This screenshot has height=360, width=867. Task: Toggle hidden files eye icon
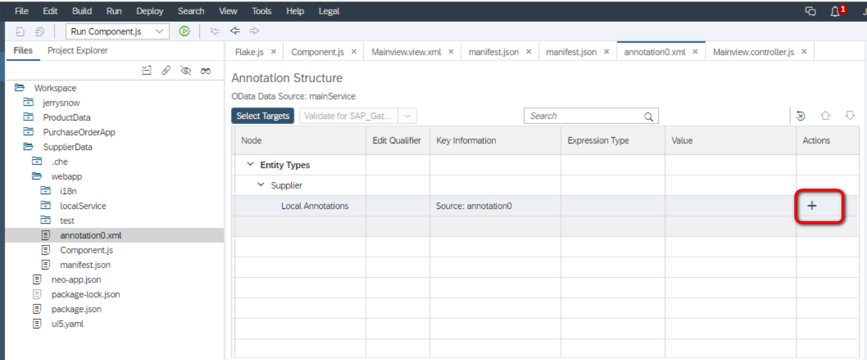pos(186,71)
